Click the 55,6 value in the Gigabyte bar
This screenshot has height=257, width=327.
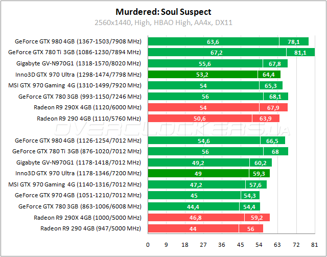(x=205, y=64)
